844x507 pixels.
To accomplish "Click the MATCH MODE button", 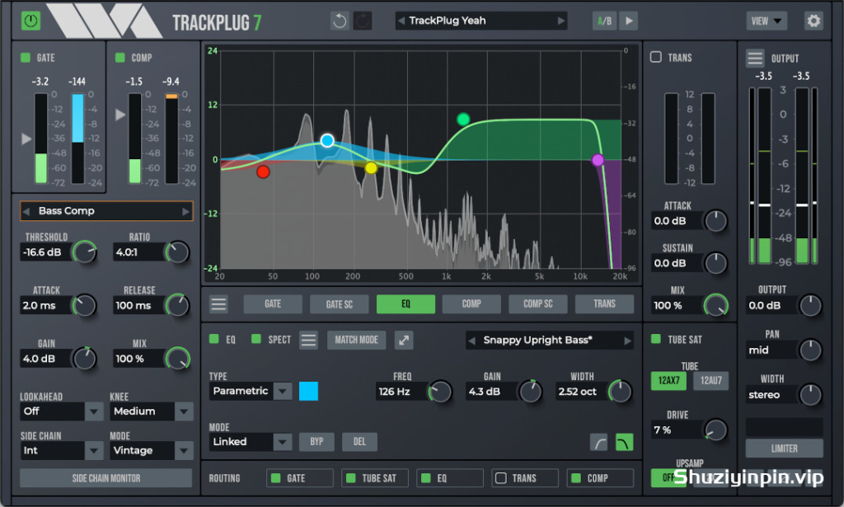I will point(356,340).
